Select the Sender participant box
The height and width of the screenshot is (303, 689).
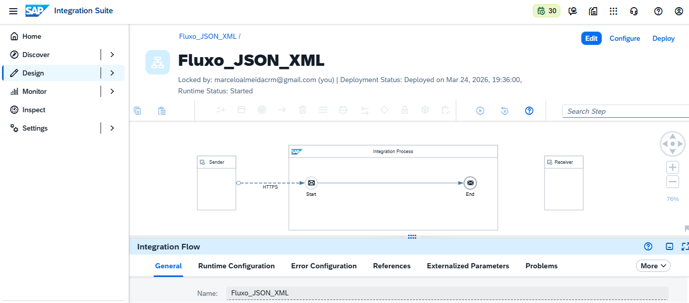[217, 183]
